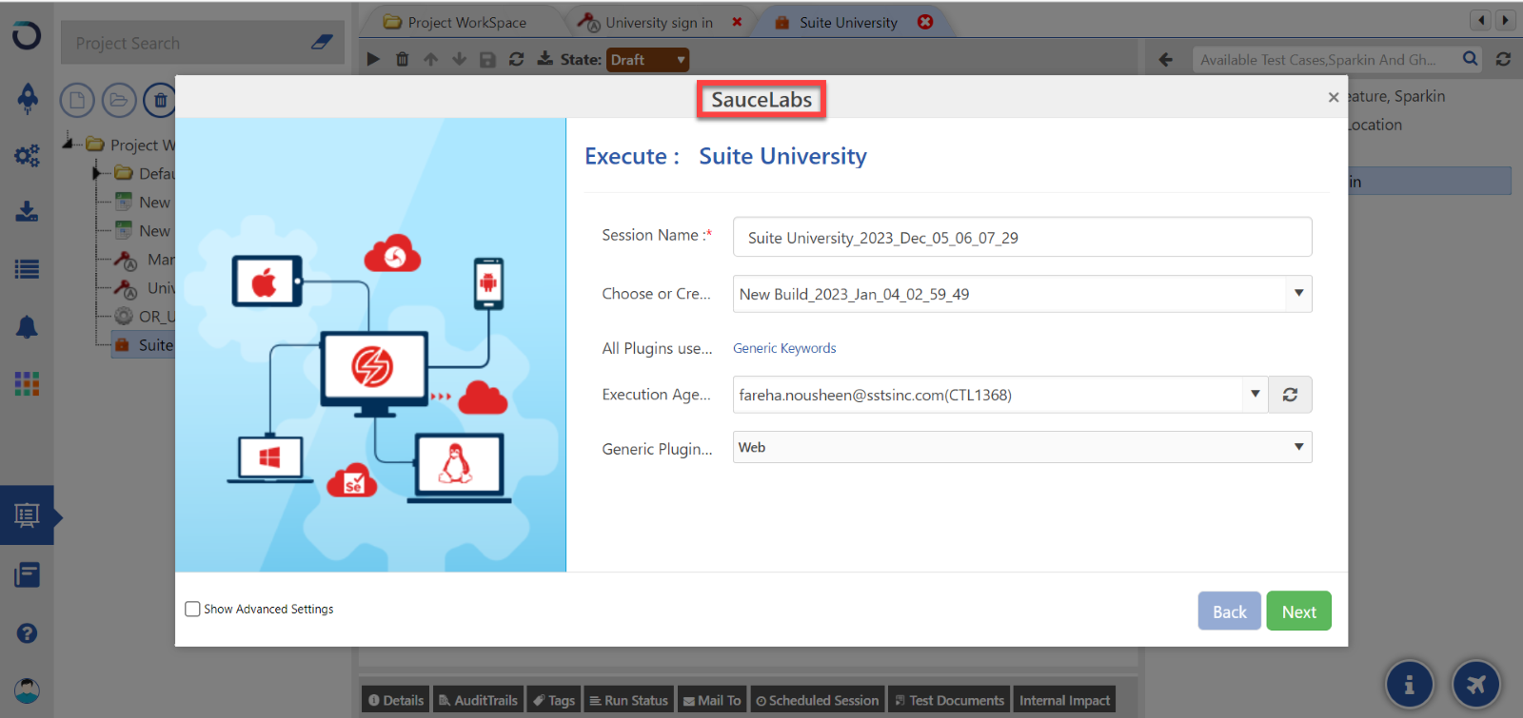Click the Move Up arrow icon
This screenshot has height=718, width=1523.
coord(430,59)
